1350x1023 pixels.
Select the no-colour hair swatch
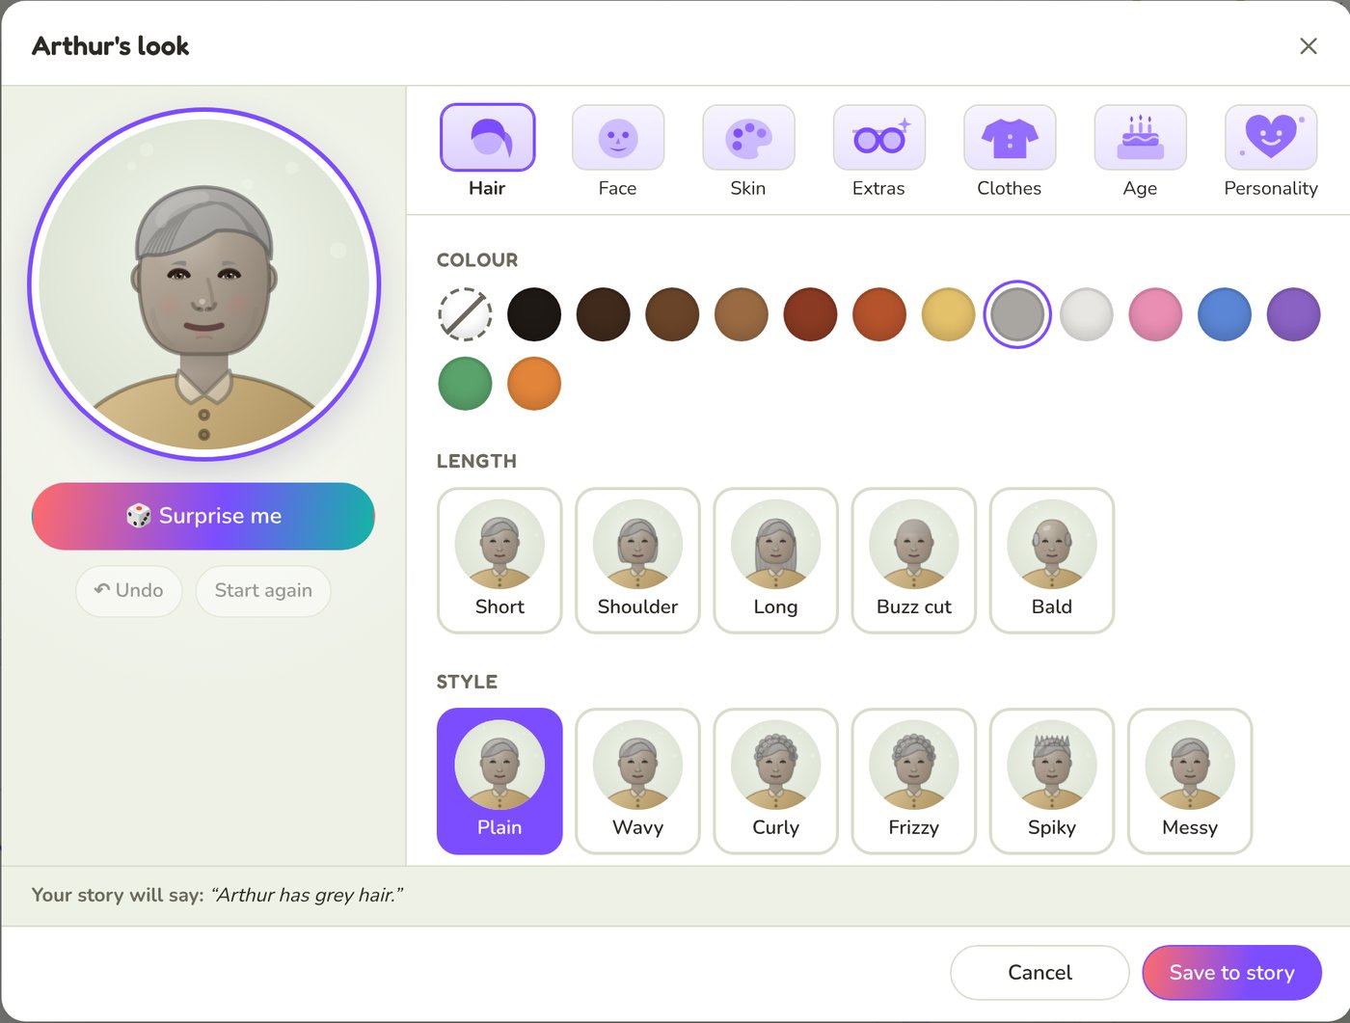465,314
